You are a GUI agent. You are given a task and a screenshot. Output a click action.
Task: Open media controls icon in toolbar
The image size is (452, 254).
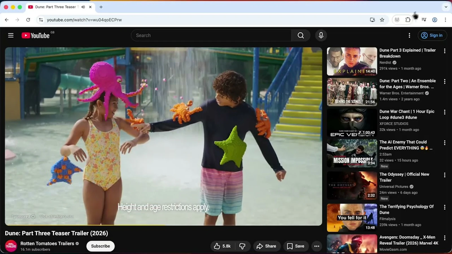click(x=424, y=20)
